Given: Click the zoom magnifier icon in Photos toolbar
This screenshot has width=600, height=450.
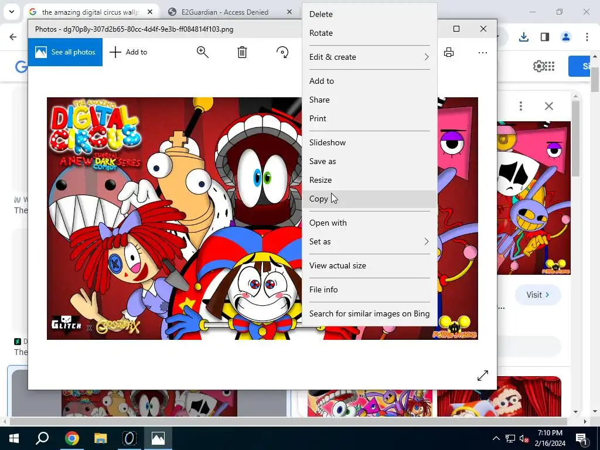Looking at the screenshot, I should coord(202,52).
